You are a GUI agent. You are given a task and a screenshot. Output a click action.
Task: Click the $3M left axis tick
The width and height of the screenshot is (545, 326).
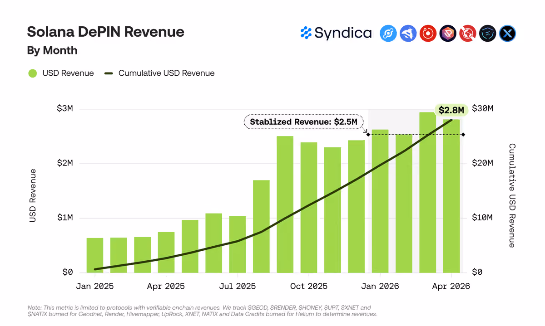point(64,109)
